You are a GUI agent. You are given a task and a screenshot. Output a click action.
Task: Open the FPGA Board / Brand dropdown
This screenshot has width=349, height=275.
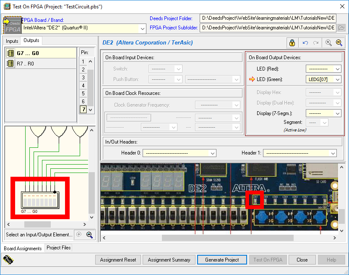tap(143, 29)
